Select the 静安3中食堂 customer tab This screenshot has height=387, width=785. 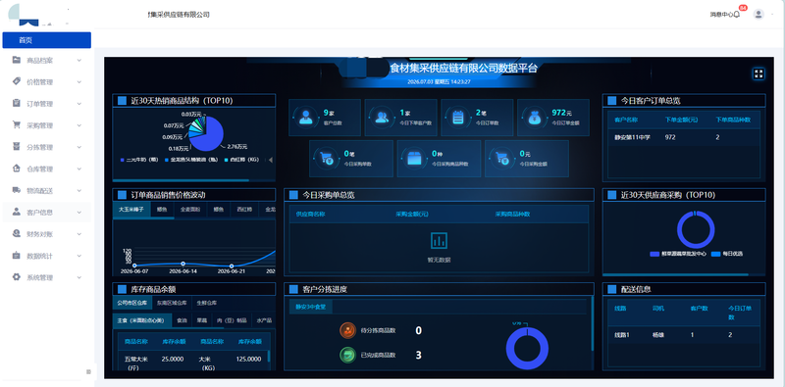coord(310,307)
